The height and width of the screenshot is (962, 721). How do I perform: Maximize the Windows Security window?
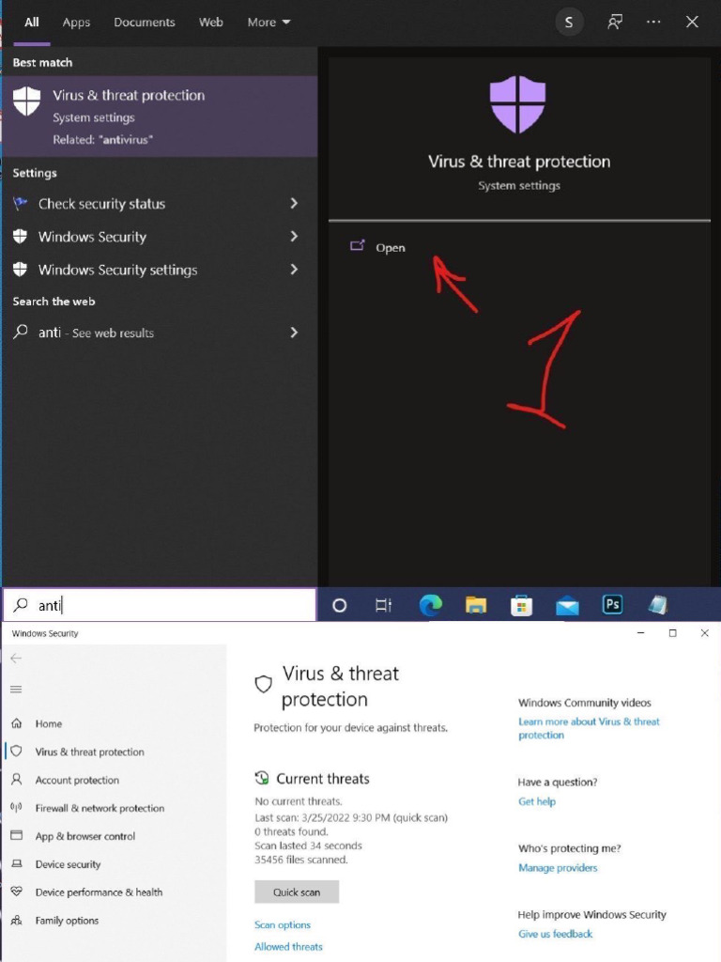pos(672,632)
